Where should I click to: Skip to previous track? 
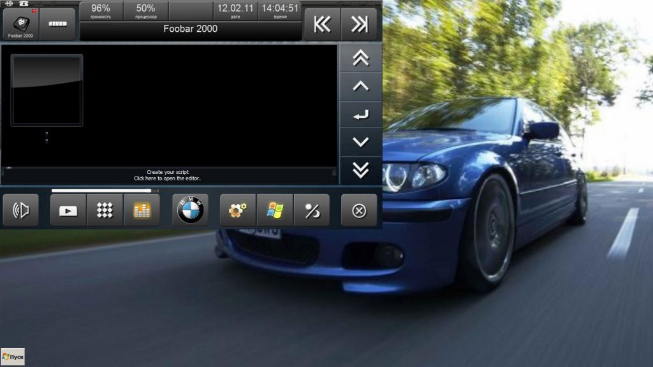322,24
